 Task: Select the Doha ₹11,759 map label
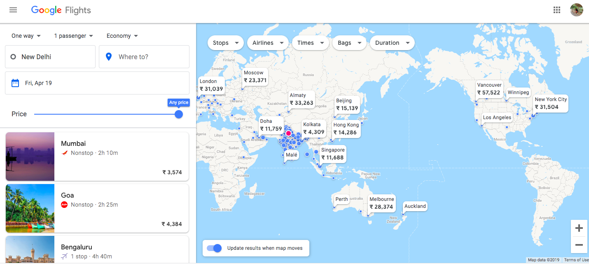point(271,125)
